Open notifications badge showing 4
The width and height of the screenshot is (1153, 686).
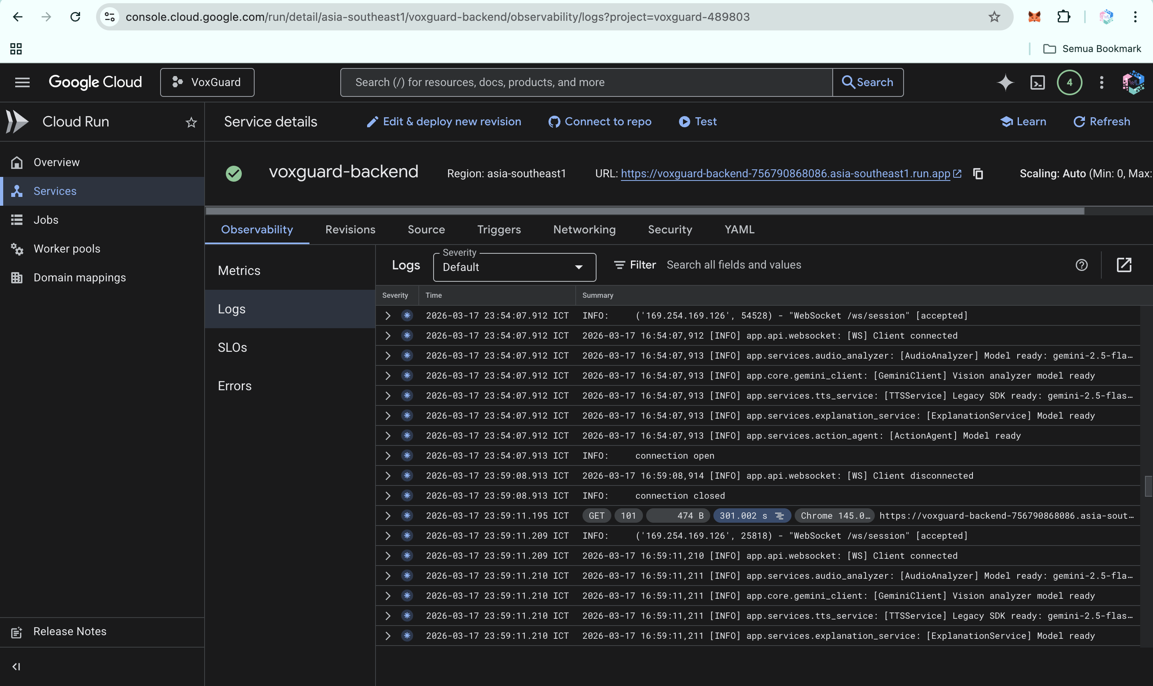(1069, 82)
